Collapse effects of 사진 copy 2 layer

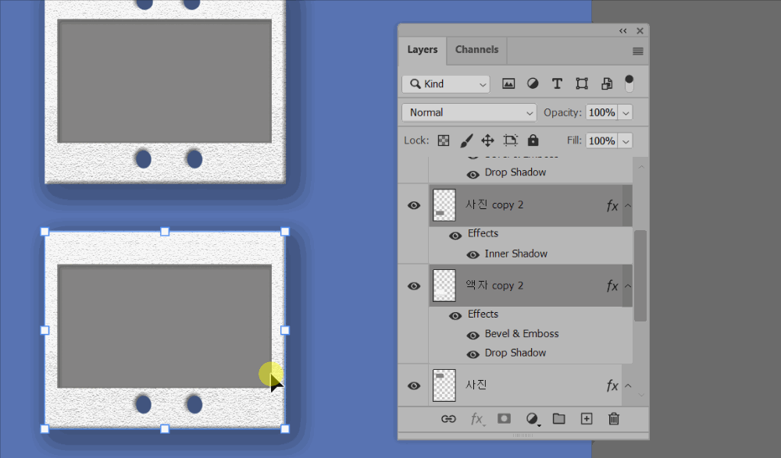pyautogui.click(x=628, y=206)
